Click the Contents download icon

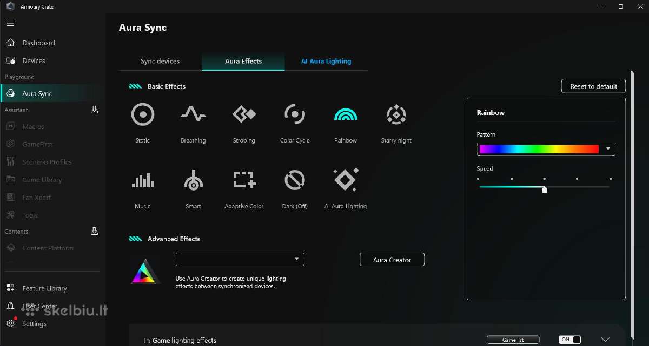click(94, 231)
